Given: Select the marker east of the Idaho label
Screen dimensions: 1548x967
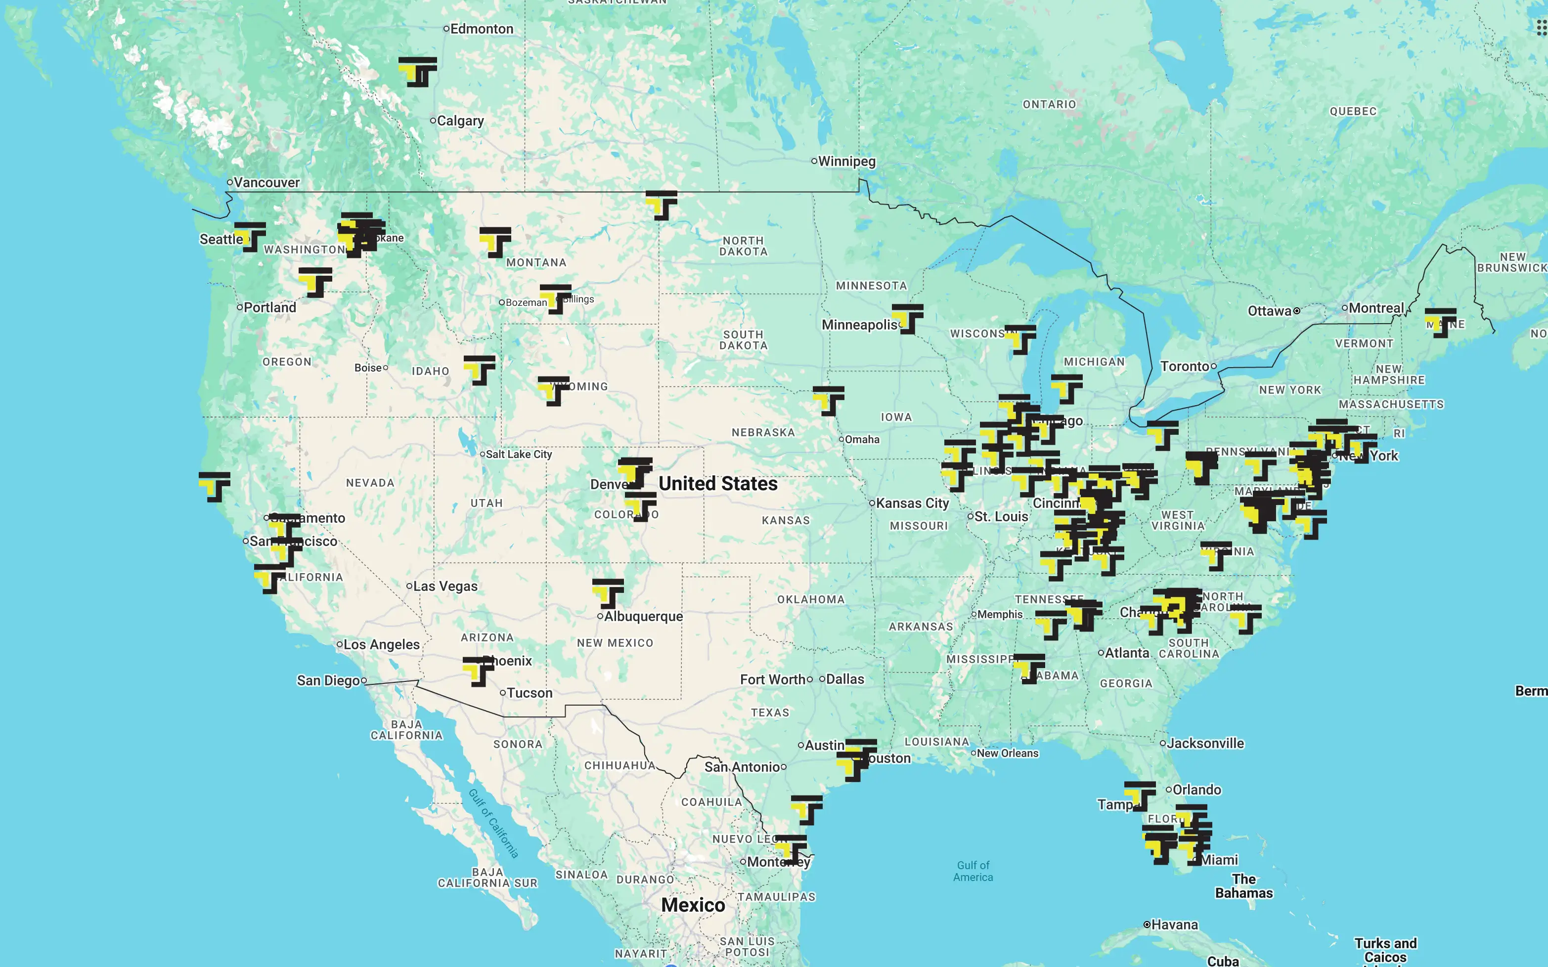Looking at the screenshot, I should pos(479,370).
